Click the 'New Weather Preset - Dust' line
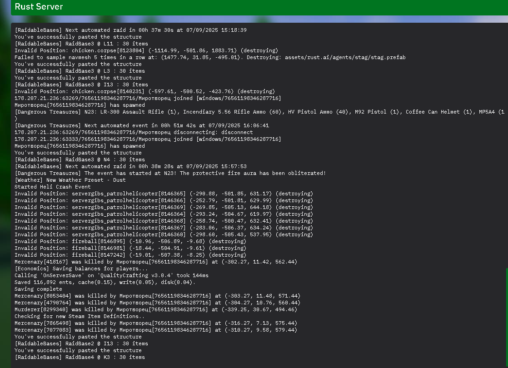 click(x=70, y=180)
